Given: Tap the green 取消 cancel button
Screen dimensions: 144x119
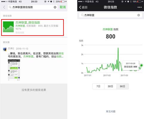Looking at the screenshot, I should [x=63, y=7].
